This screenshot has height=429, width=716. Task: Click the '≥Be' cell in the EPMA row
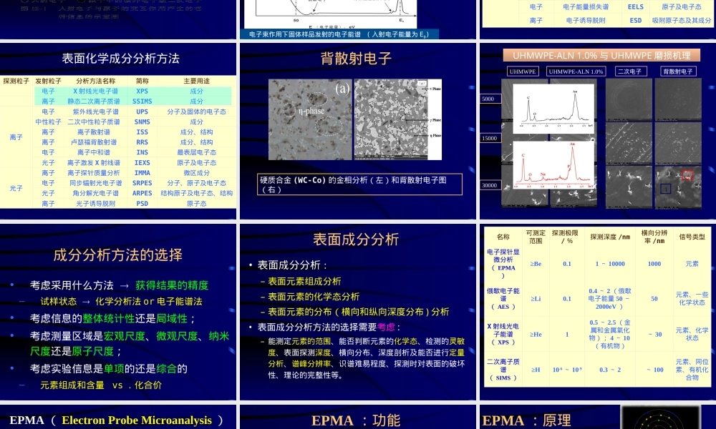click(535, 264)
